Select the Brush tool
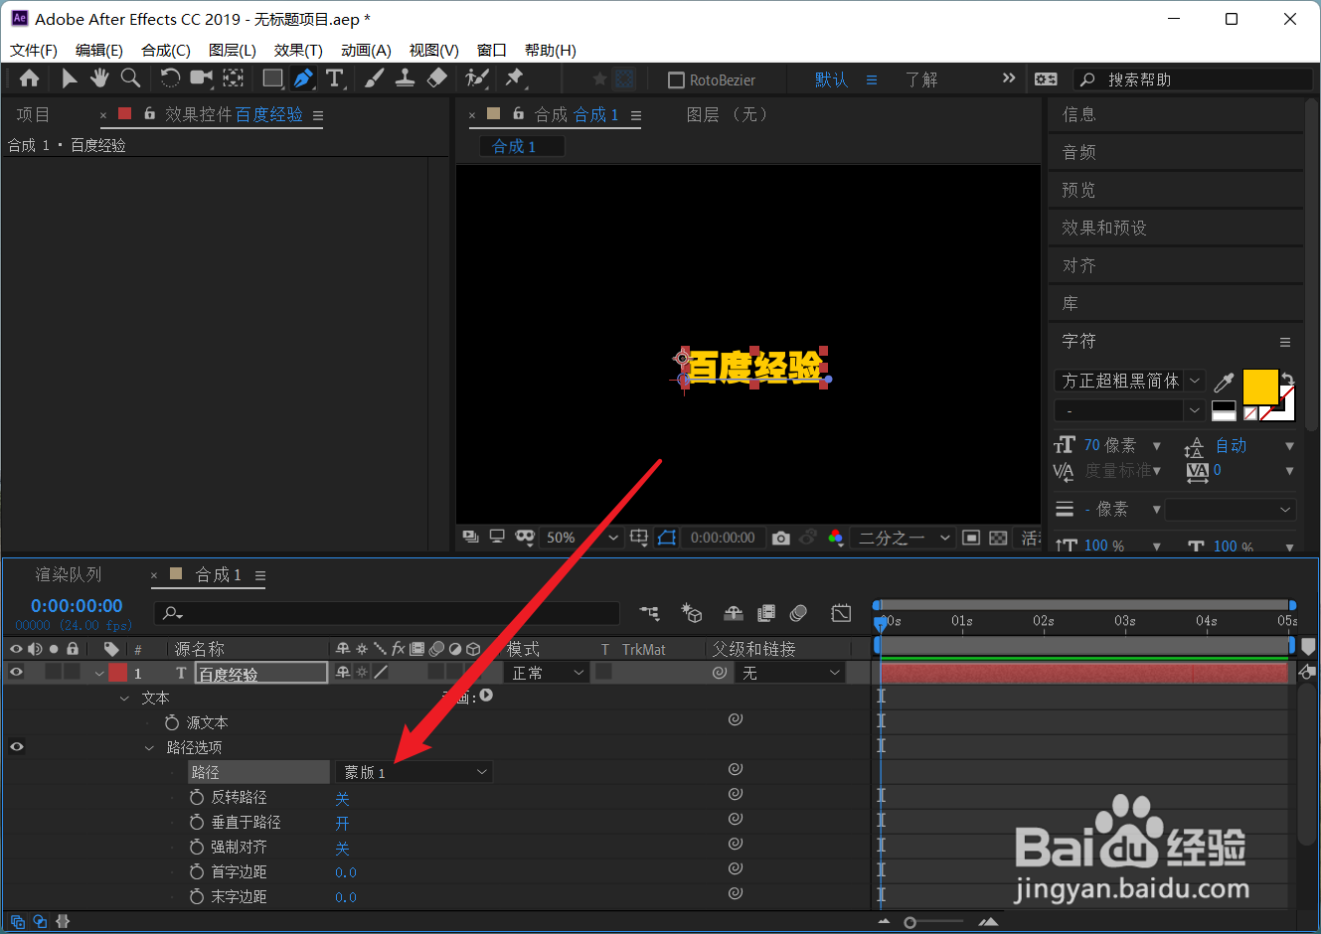The image size is (1321, 934). pyautogui.click(x=375, y=78)
